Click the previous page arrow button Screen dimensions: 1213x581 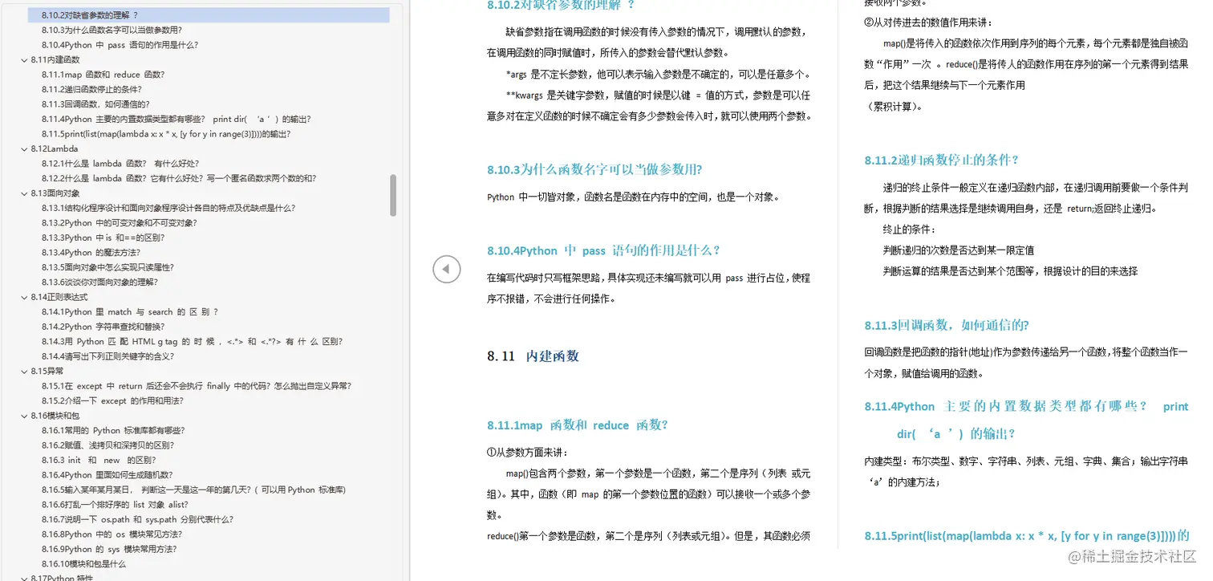tap(447, 269)
